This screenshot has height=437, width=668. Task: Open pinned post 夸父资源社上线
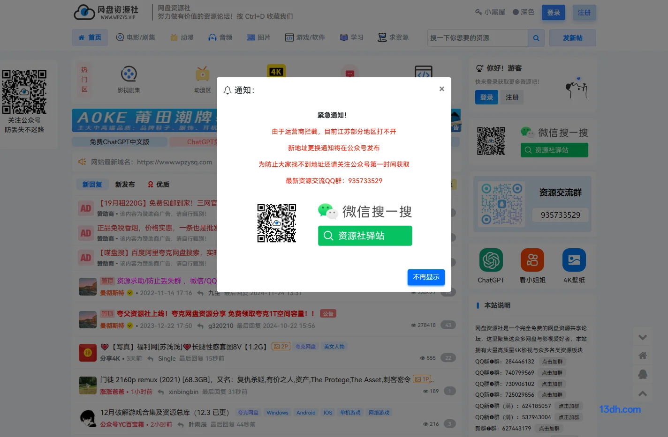215,314
